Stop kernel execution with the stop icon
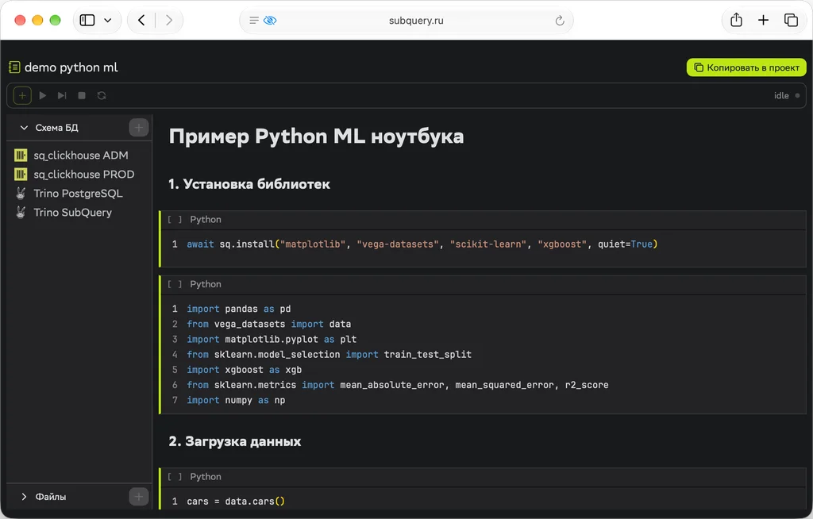 82,95
